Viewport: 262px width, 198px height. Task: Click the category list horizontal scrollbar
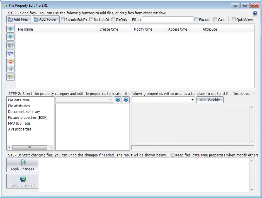pyautogui.click(x=30, y=147)
